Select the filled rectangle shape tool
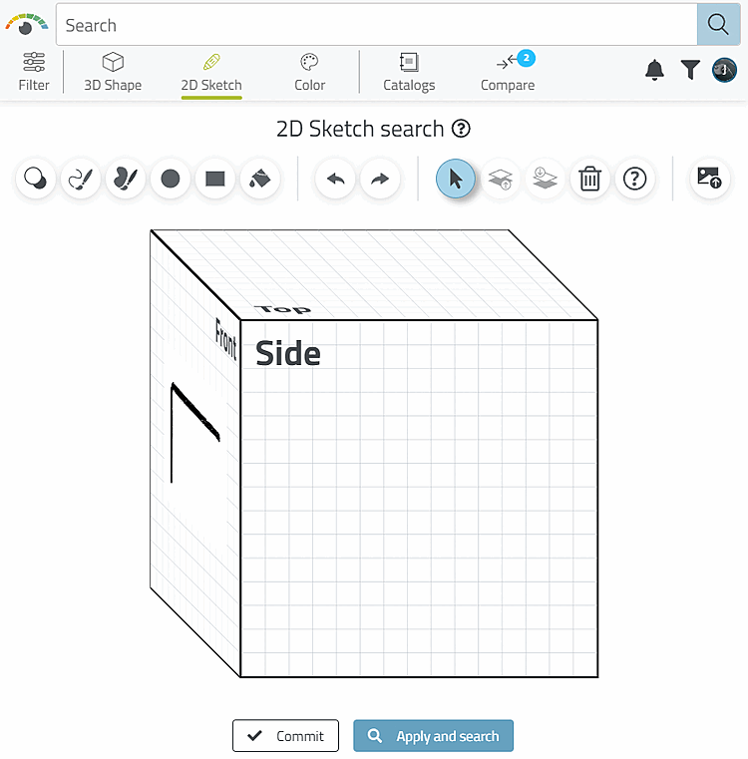The image size is (748, 759). (215, 180)
